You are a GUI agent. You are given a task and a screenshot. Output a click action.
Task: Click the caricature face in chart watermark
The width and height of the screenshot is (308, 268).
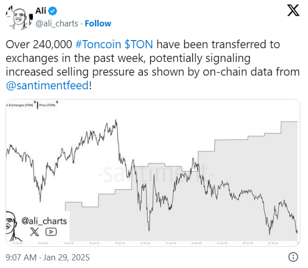[14, 226]
